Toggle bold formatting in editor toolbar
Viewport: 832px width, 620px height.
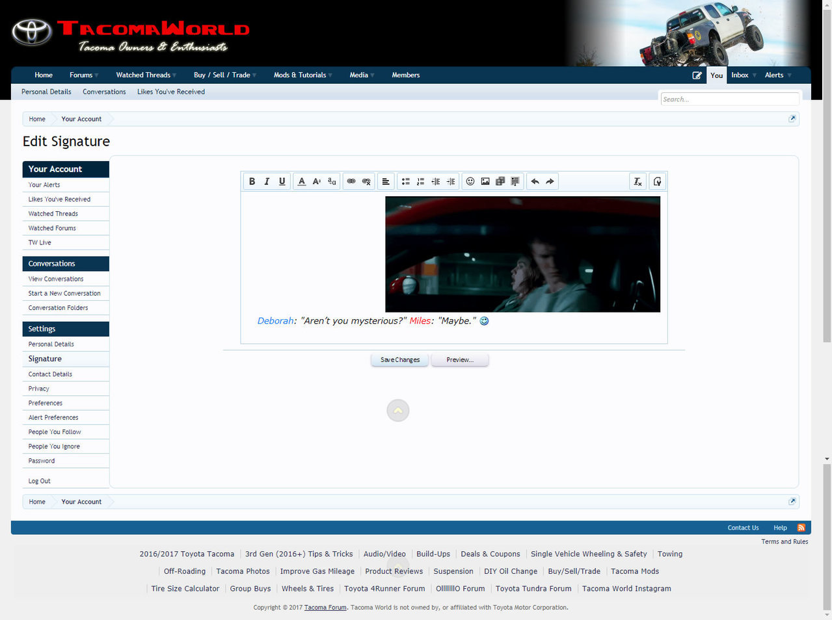[x=252, y=181]
